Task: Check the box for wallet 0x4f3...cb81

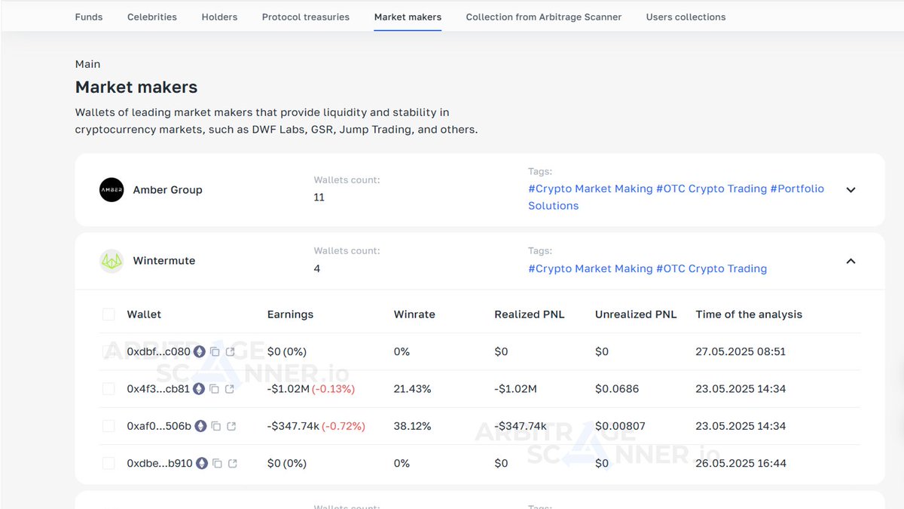Action: click(108, 389)
